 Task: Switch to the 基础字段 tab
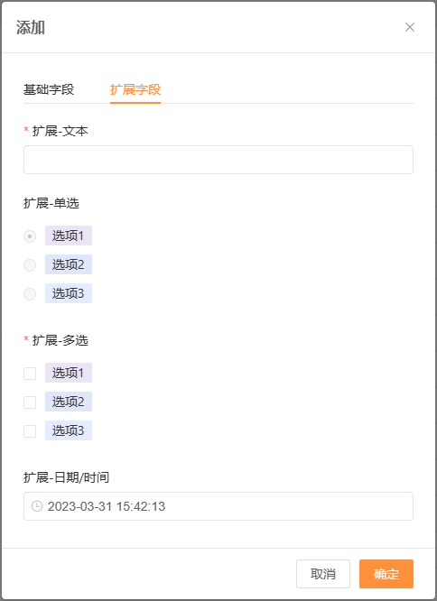click(x=49, y=89)
